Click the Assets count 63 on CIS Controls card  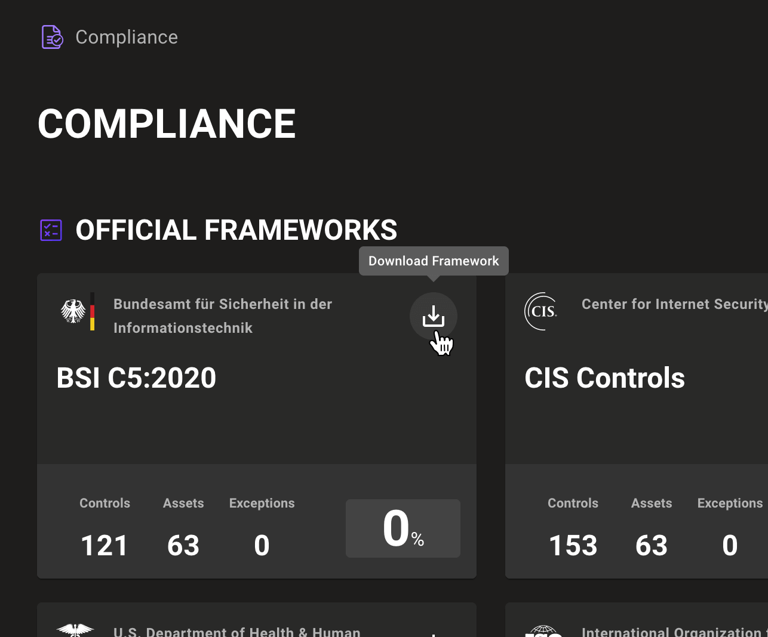(x=652, y=545)
